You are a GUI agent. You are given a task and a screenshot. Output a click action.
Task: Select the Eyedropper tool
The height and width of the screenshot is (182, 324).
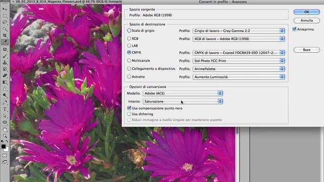click(5, 42)
